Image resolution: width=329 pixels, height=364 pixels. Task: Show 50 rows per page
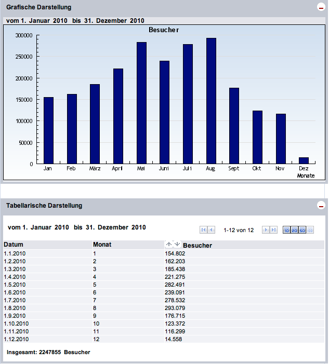coord(302,230)
